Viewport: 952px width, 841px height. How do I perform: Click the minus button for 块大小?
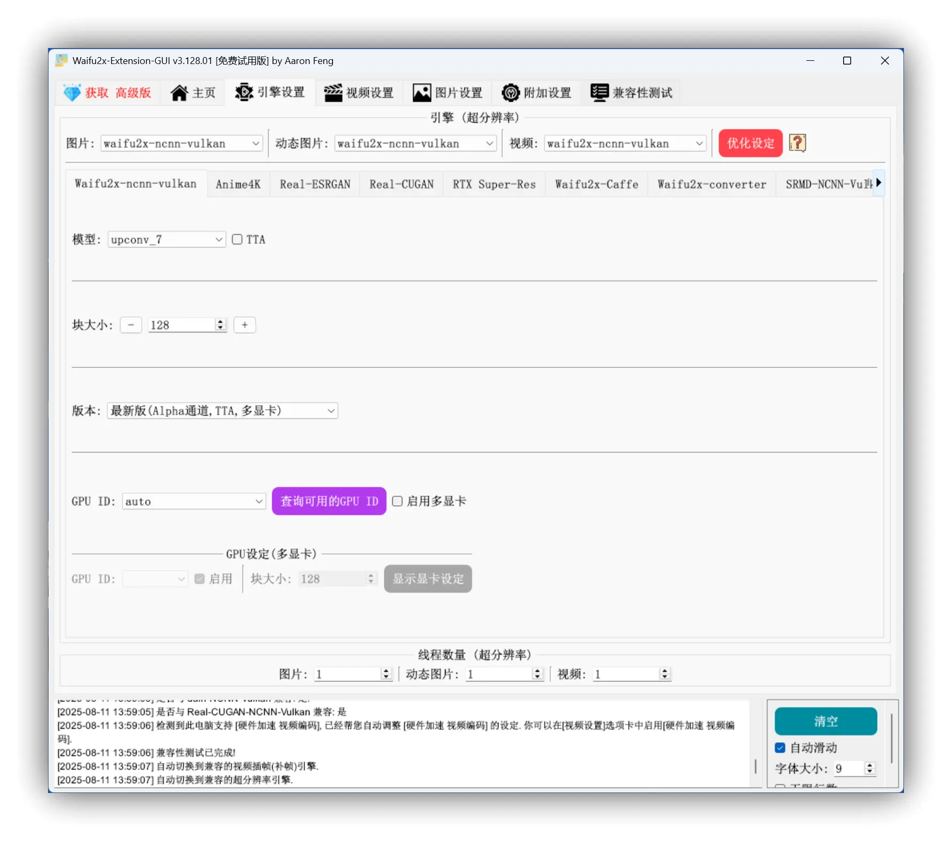tap(131, 325)
